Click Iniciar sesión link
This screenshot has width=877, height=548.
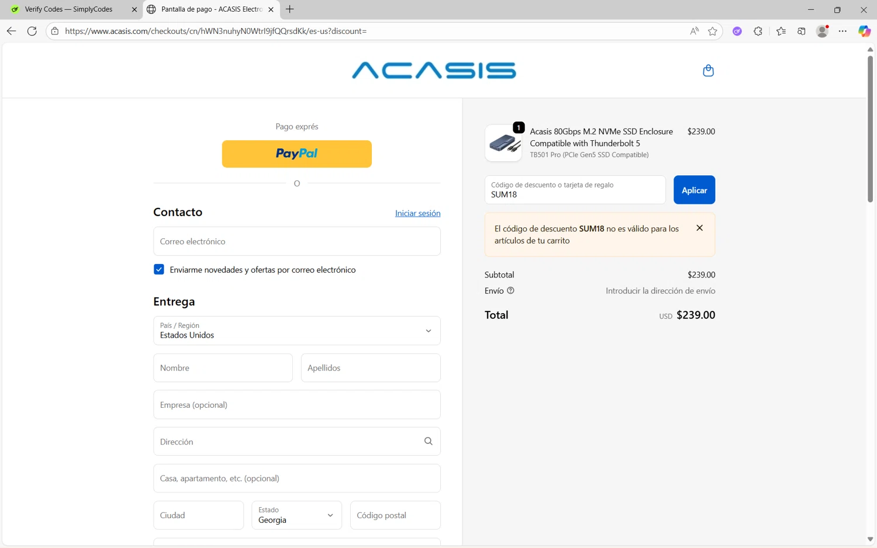[417, 213]
